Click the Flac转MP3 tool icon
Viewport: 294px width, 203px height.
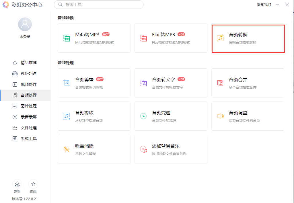click(143, 38)
